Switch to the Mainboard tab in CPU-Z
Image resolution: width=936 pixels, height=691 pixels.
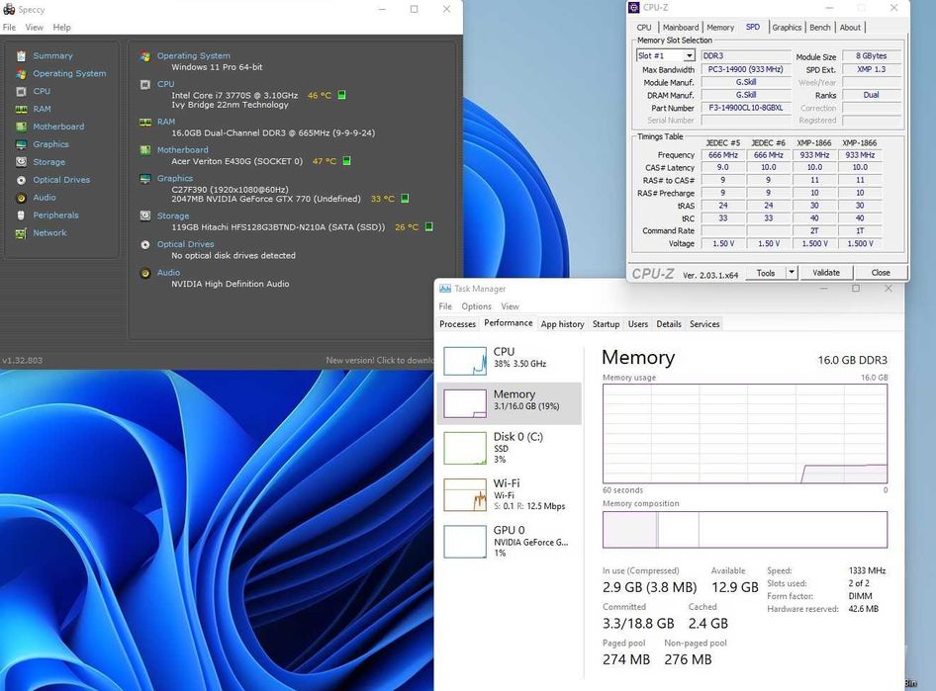[681, 28]
